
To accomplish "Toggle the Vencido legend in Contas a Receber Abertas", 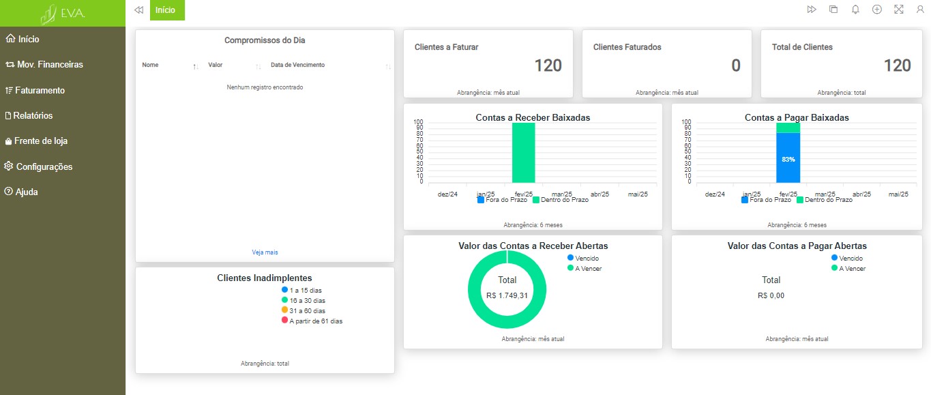I will click(x=582, y=259).
